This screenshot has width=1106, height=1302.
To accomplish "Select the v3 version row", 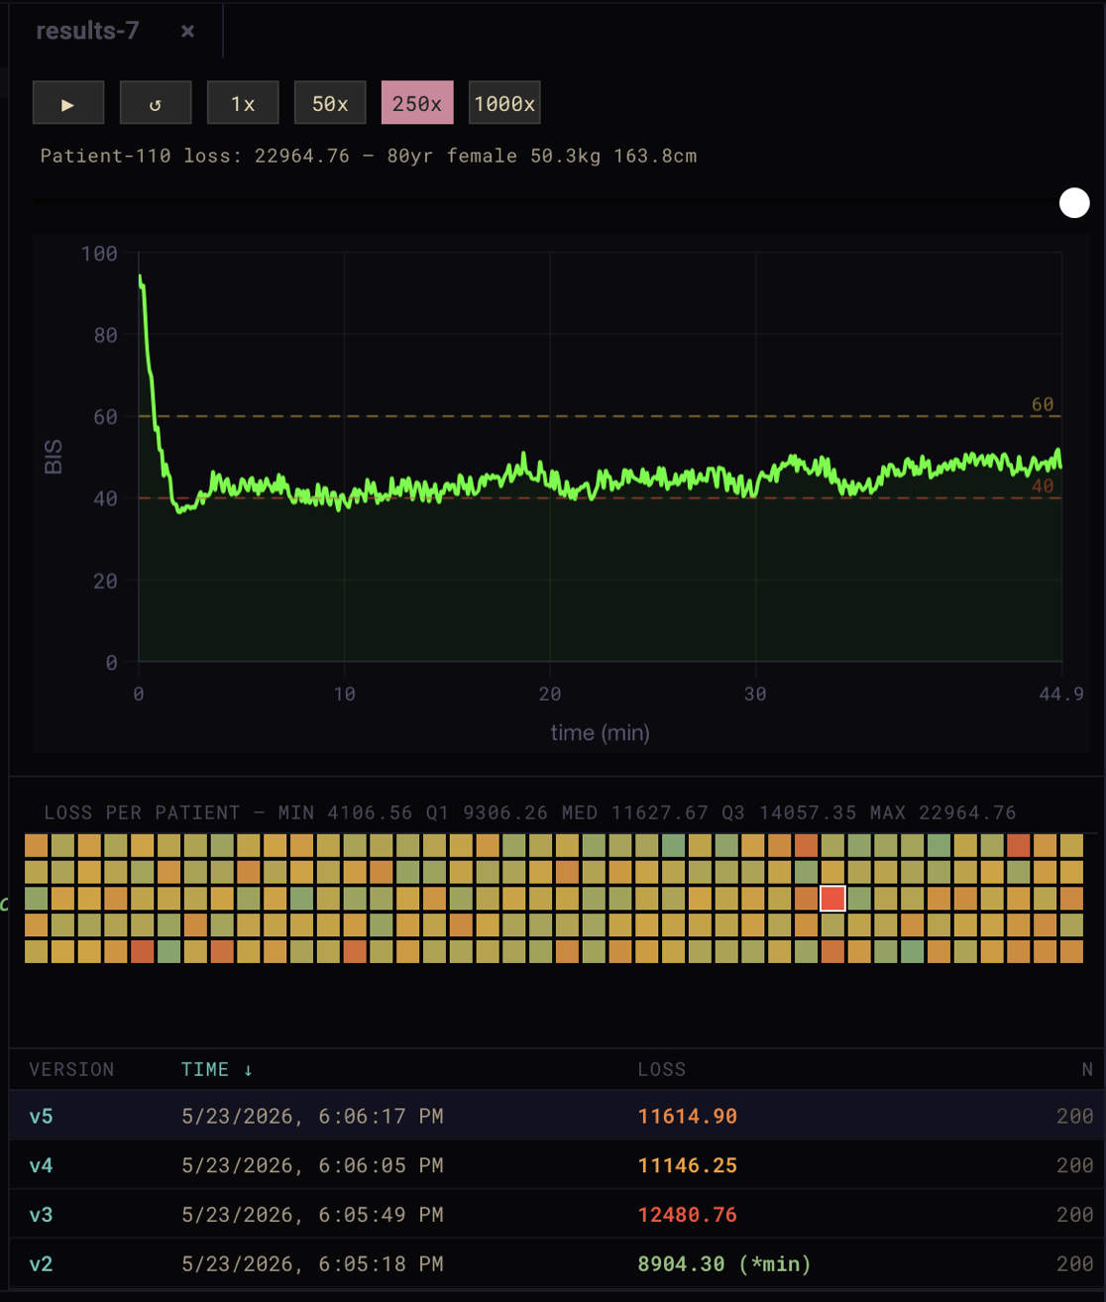I will point(558,1215).
